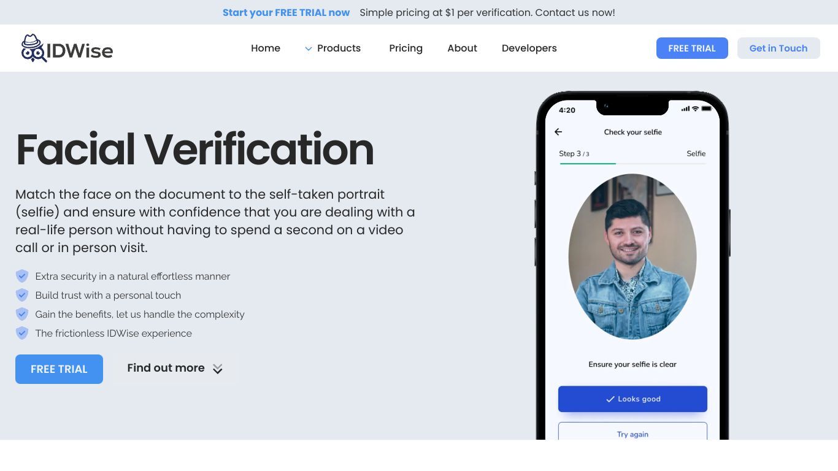
Task: Expand the Products dropdown chevron
Action: (309, 48)
